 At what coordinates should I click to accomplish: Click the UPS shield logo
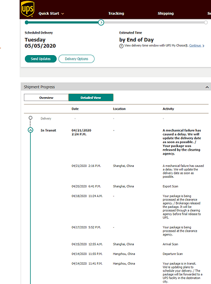point(28,9)
